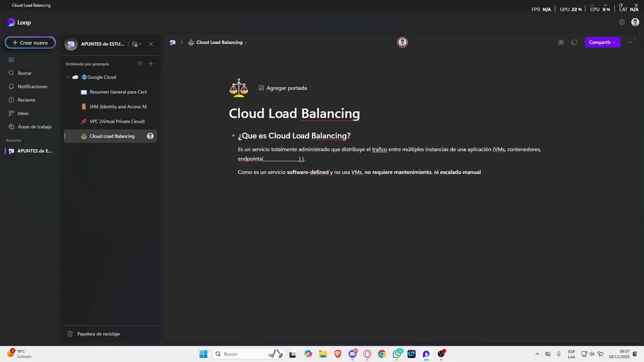
Task: Add a new page with the plus icon
Action: tap(151, 64)
